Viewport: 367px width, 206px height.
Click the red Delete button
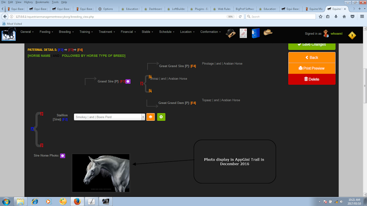point(312,79)
